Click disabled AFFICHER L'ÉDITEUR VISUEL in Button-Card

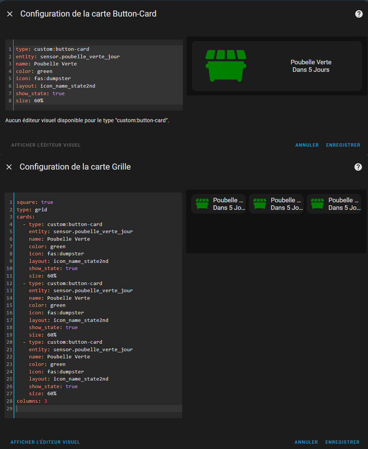click(x=46, y=145)
